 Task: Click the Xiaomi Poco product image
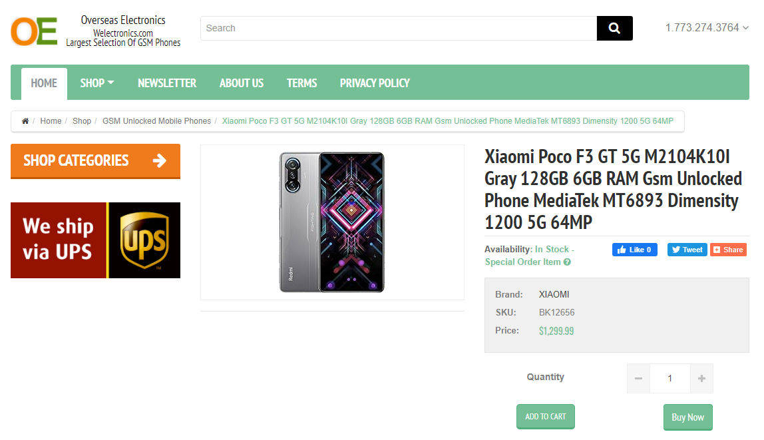point(331,222)
